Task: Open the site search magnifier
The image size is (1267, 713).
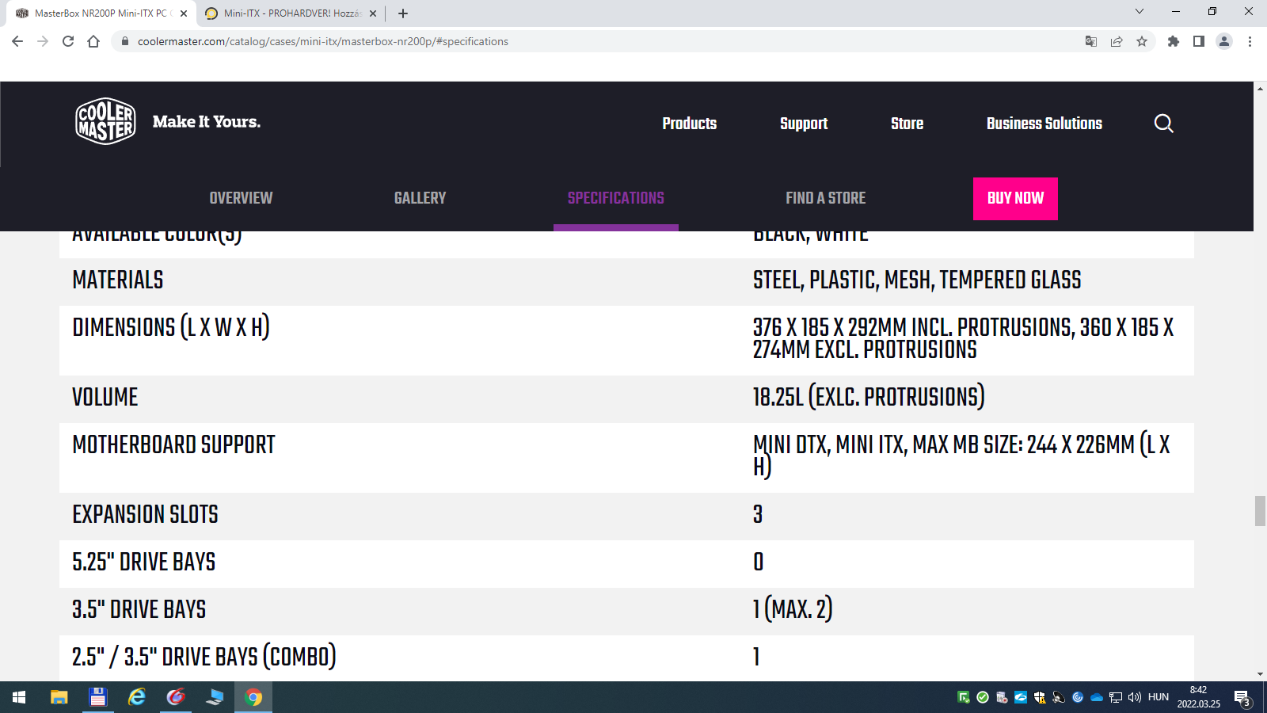Action: coord(1163,123)
